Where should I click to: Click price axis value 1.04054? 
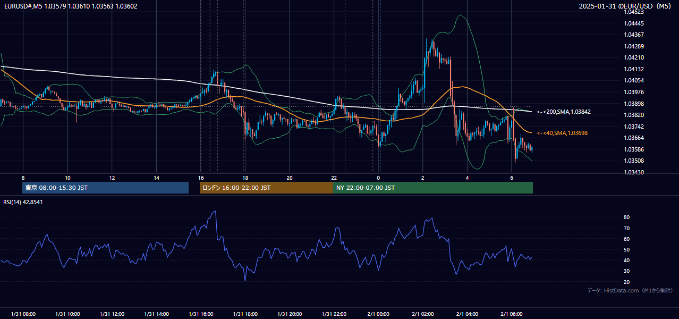pyautogui.click(x=634, y=80)
